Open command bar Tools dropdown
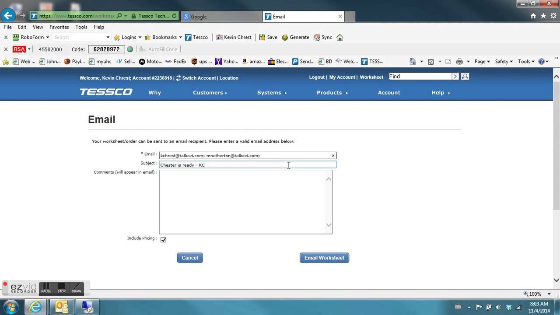The image size is (560, 315). click(x=526, y=62)
